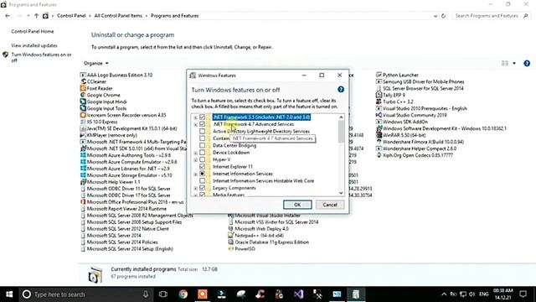
Task: Navigate to All Control Panel Items breadcrumb
Action: coord(118,16)
